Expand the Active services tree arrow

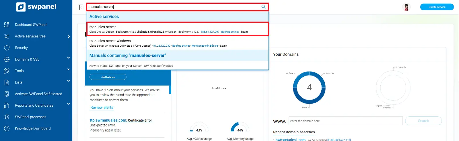pyautogui.click(x=69, y=37)
